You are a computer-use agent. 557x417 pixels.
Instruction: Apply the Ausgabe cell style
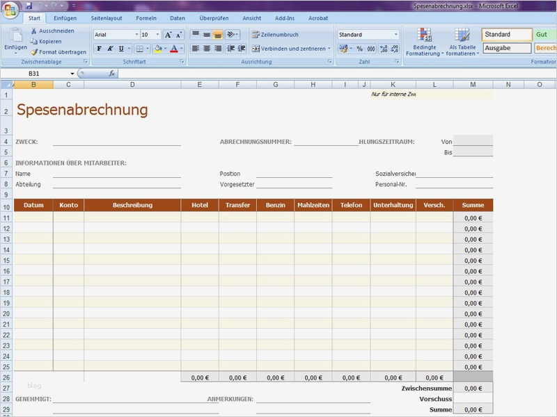[506, 48]
